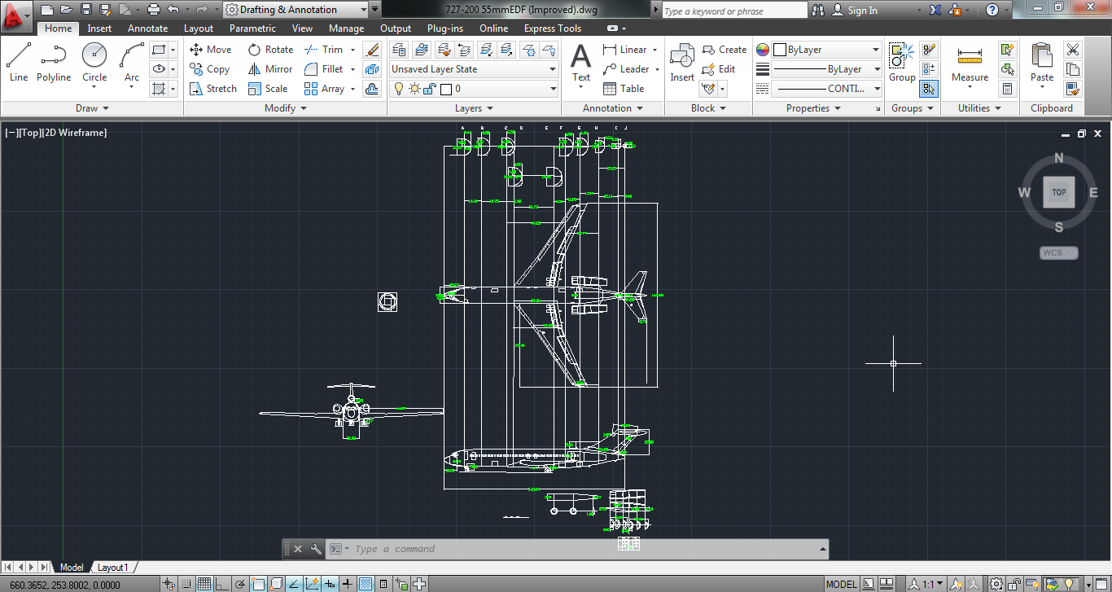The width and height of the screenshot is (1112, 592).
Task: Toggle Ortho Mode in status bar
Action: 222,584
